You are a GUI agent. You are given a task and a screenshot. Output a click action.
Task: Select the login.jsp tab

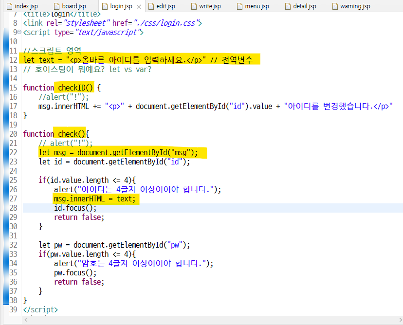coord(121,6)
